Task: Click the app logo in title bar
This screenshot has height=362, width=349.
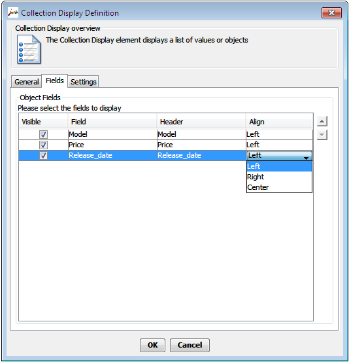Action: click(x=13, y=12)
